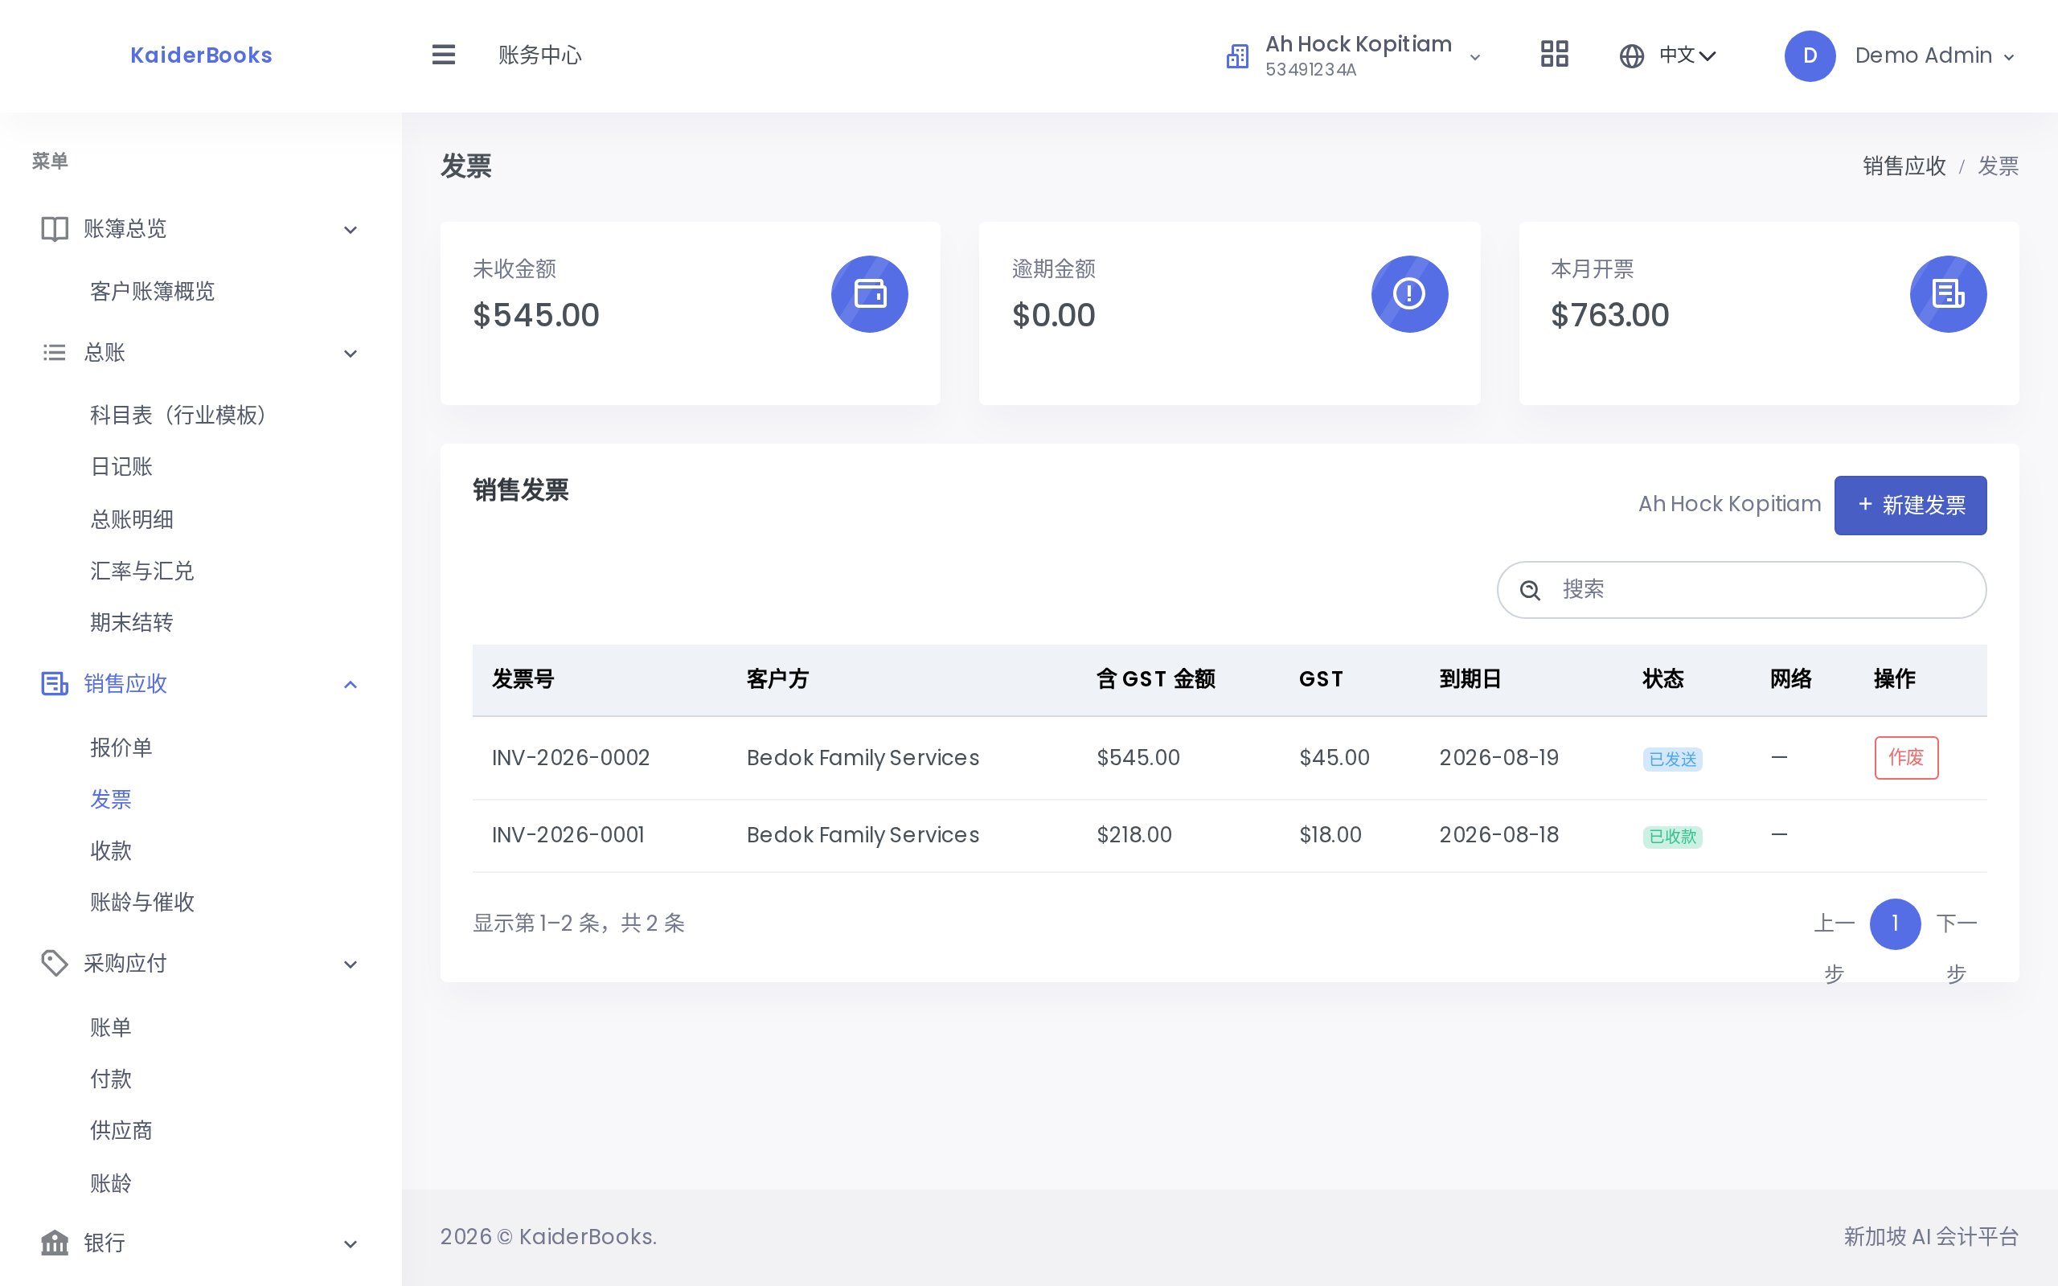Screen dimensions: 2058x1286
Task: Select 发票 in the sidebar
Action: (x=111, y=800)
